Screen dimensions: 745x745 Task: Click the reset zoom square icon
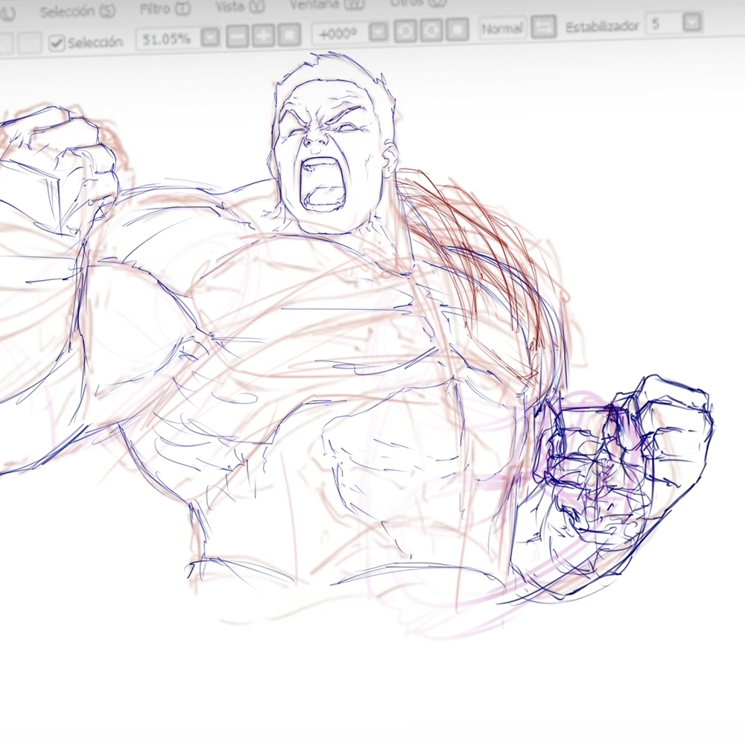tap(289, 34)
